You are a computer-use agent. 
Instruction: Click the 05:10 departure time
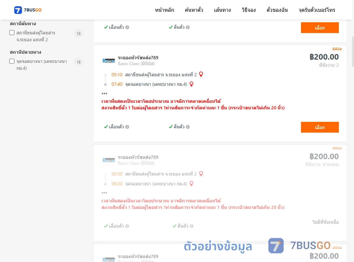point(117,75)
